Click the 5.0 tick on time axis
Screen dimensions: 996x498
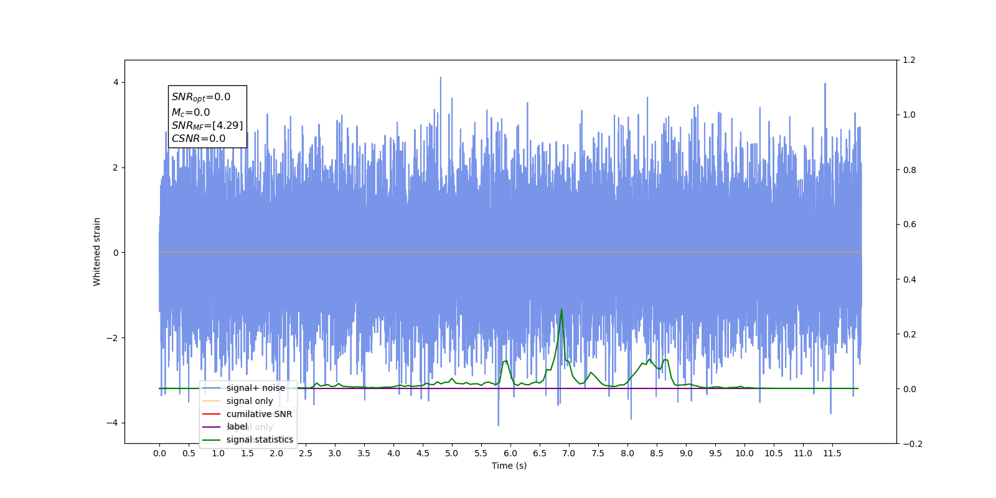[452, 453]
